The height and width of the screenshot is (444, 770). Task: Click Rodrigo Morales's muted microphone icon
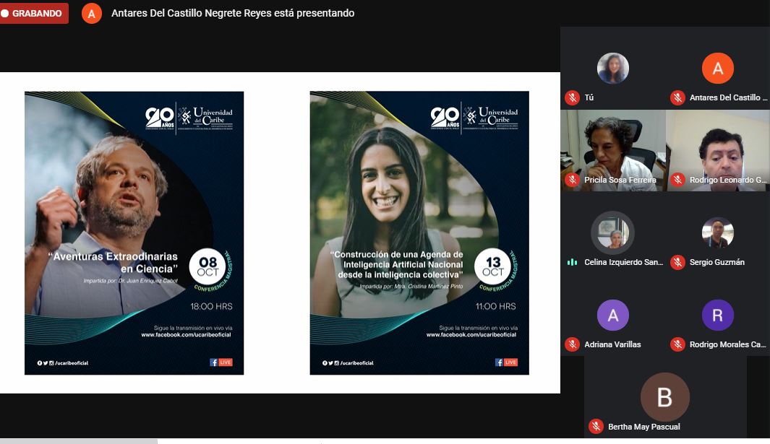[x=677, y=344]
